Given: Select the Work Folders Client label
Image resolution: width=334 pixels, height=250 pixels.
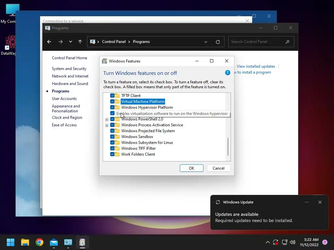Looking at the screenshot, I should (x=138, y=154).
